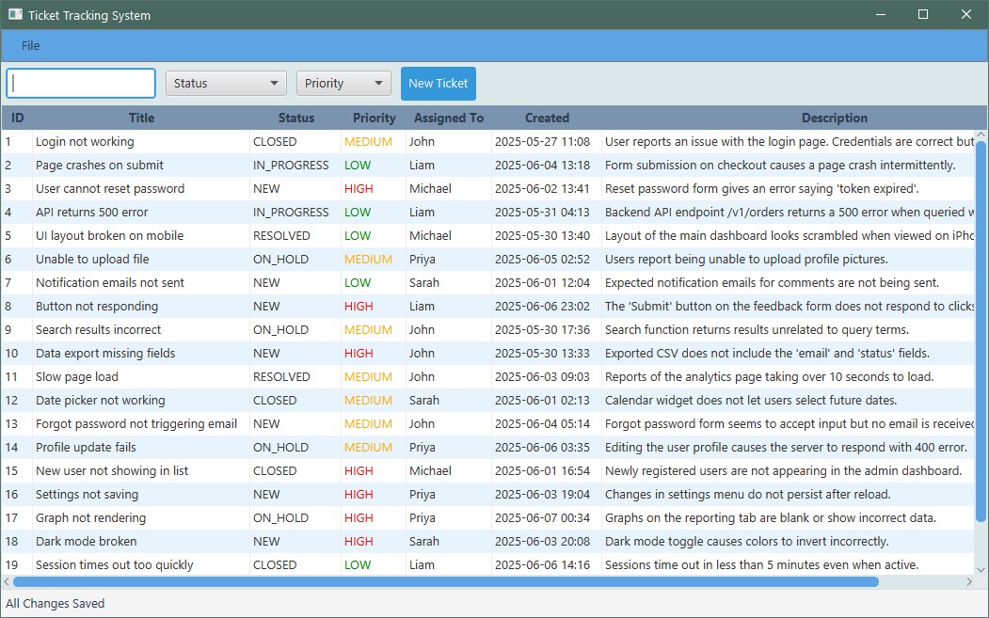
Task: Minimize the Ticket Tracking System window
Action: click(x=881, y=14)
